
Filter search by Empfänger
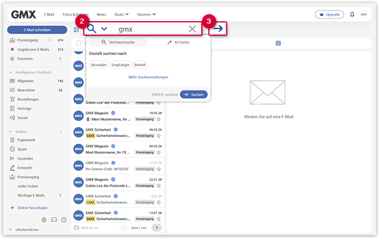coord(121,65)
